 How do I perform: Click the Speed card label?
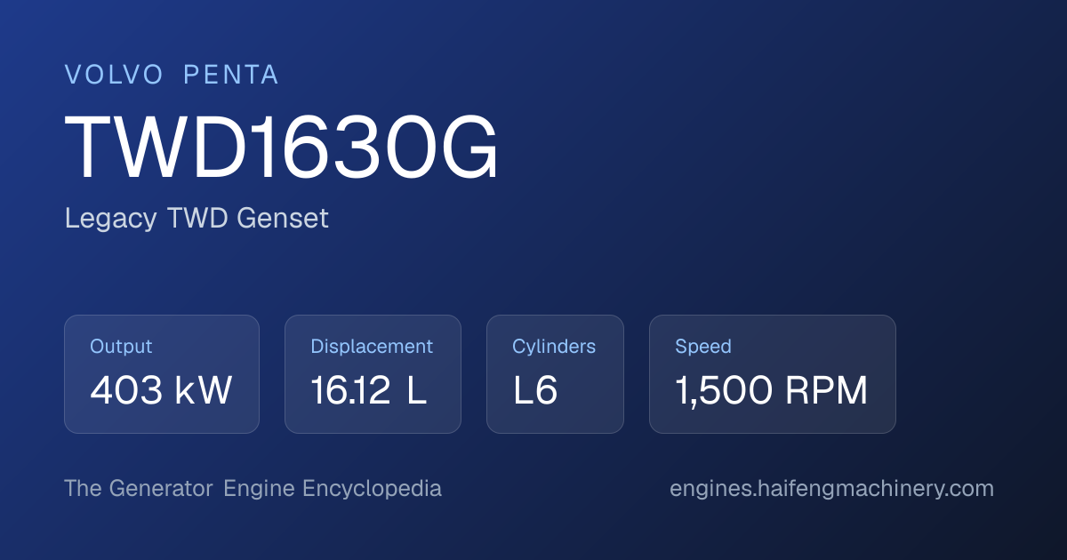tap(703, 347)
